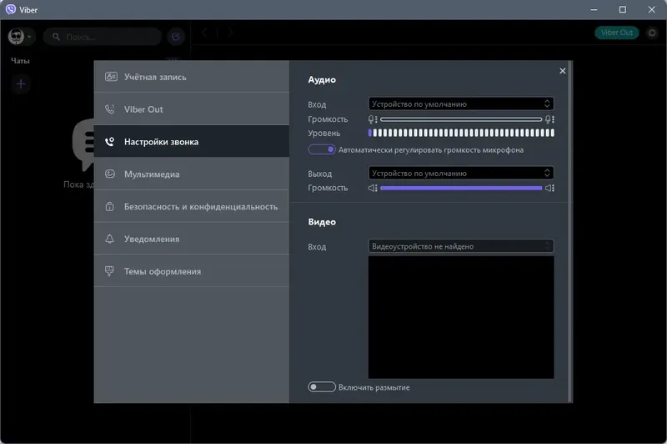Viewport: 667px width, 444px height.
Task: Click the black video preview area
Action: pyautogui.click(x=461, y=317)
